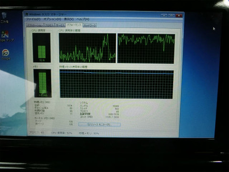Select the 利用可能 label
Viewport: 229px width, 172px height.
coord(40,110)
